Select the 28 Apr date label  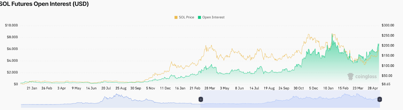[x=373, y=88]
